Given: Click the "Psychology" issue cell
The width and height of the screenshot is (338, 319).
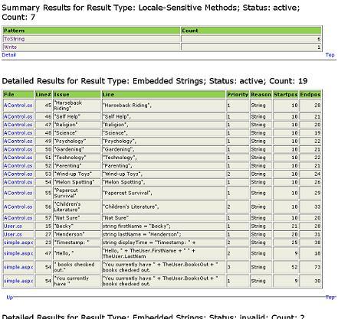Looking at the screenshot, I should (x=77, y=141).
